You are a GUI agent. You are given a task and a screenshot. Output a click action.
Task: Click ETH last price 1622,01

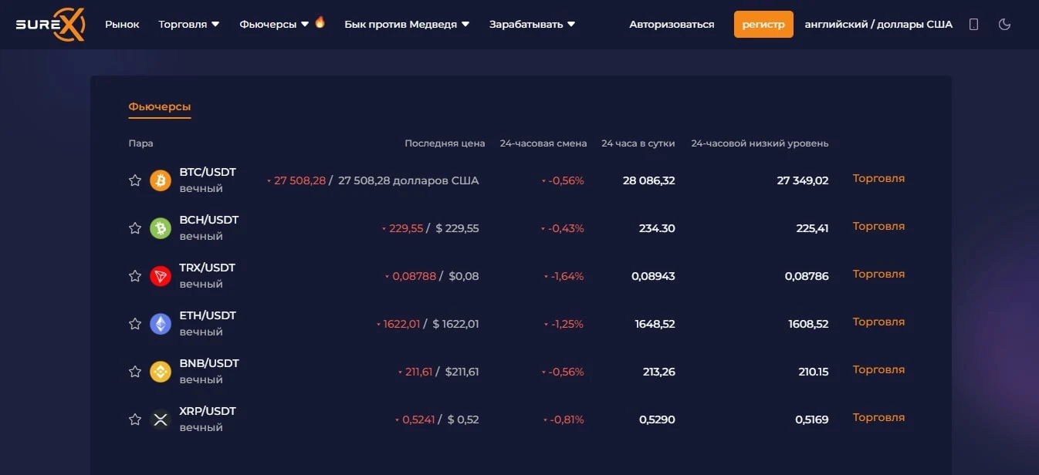[x=401, y=324]
